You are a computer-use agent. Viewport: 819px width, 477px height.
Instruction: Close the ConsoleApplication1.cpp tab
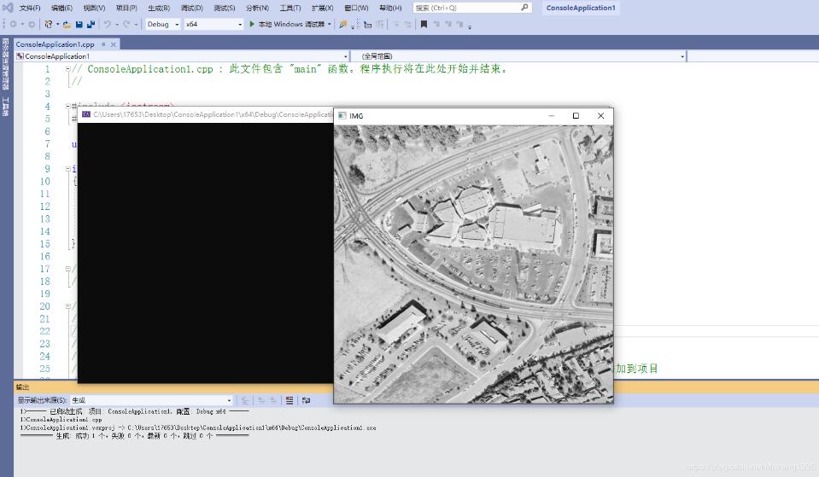point(114,44)
